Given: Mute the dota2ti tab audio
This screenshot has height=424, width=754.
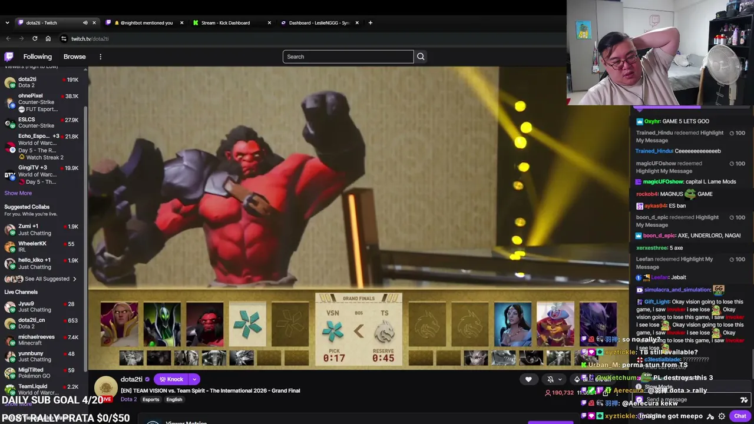Looking at the screenshot, I should (x=85, y=23).
